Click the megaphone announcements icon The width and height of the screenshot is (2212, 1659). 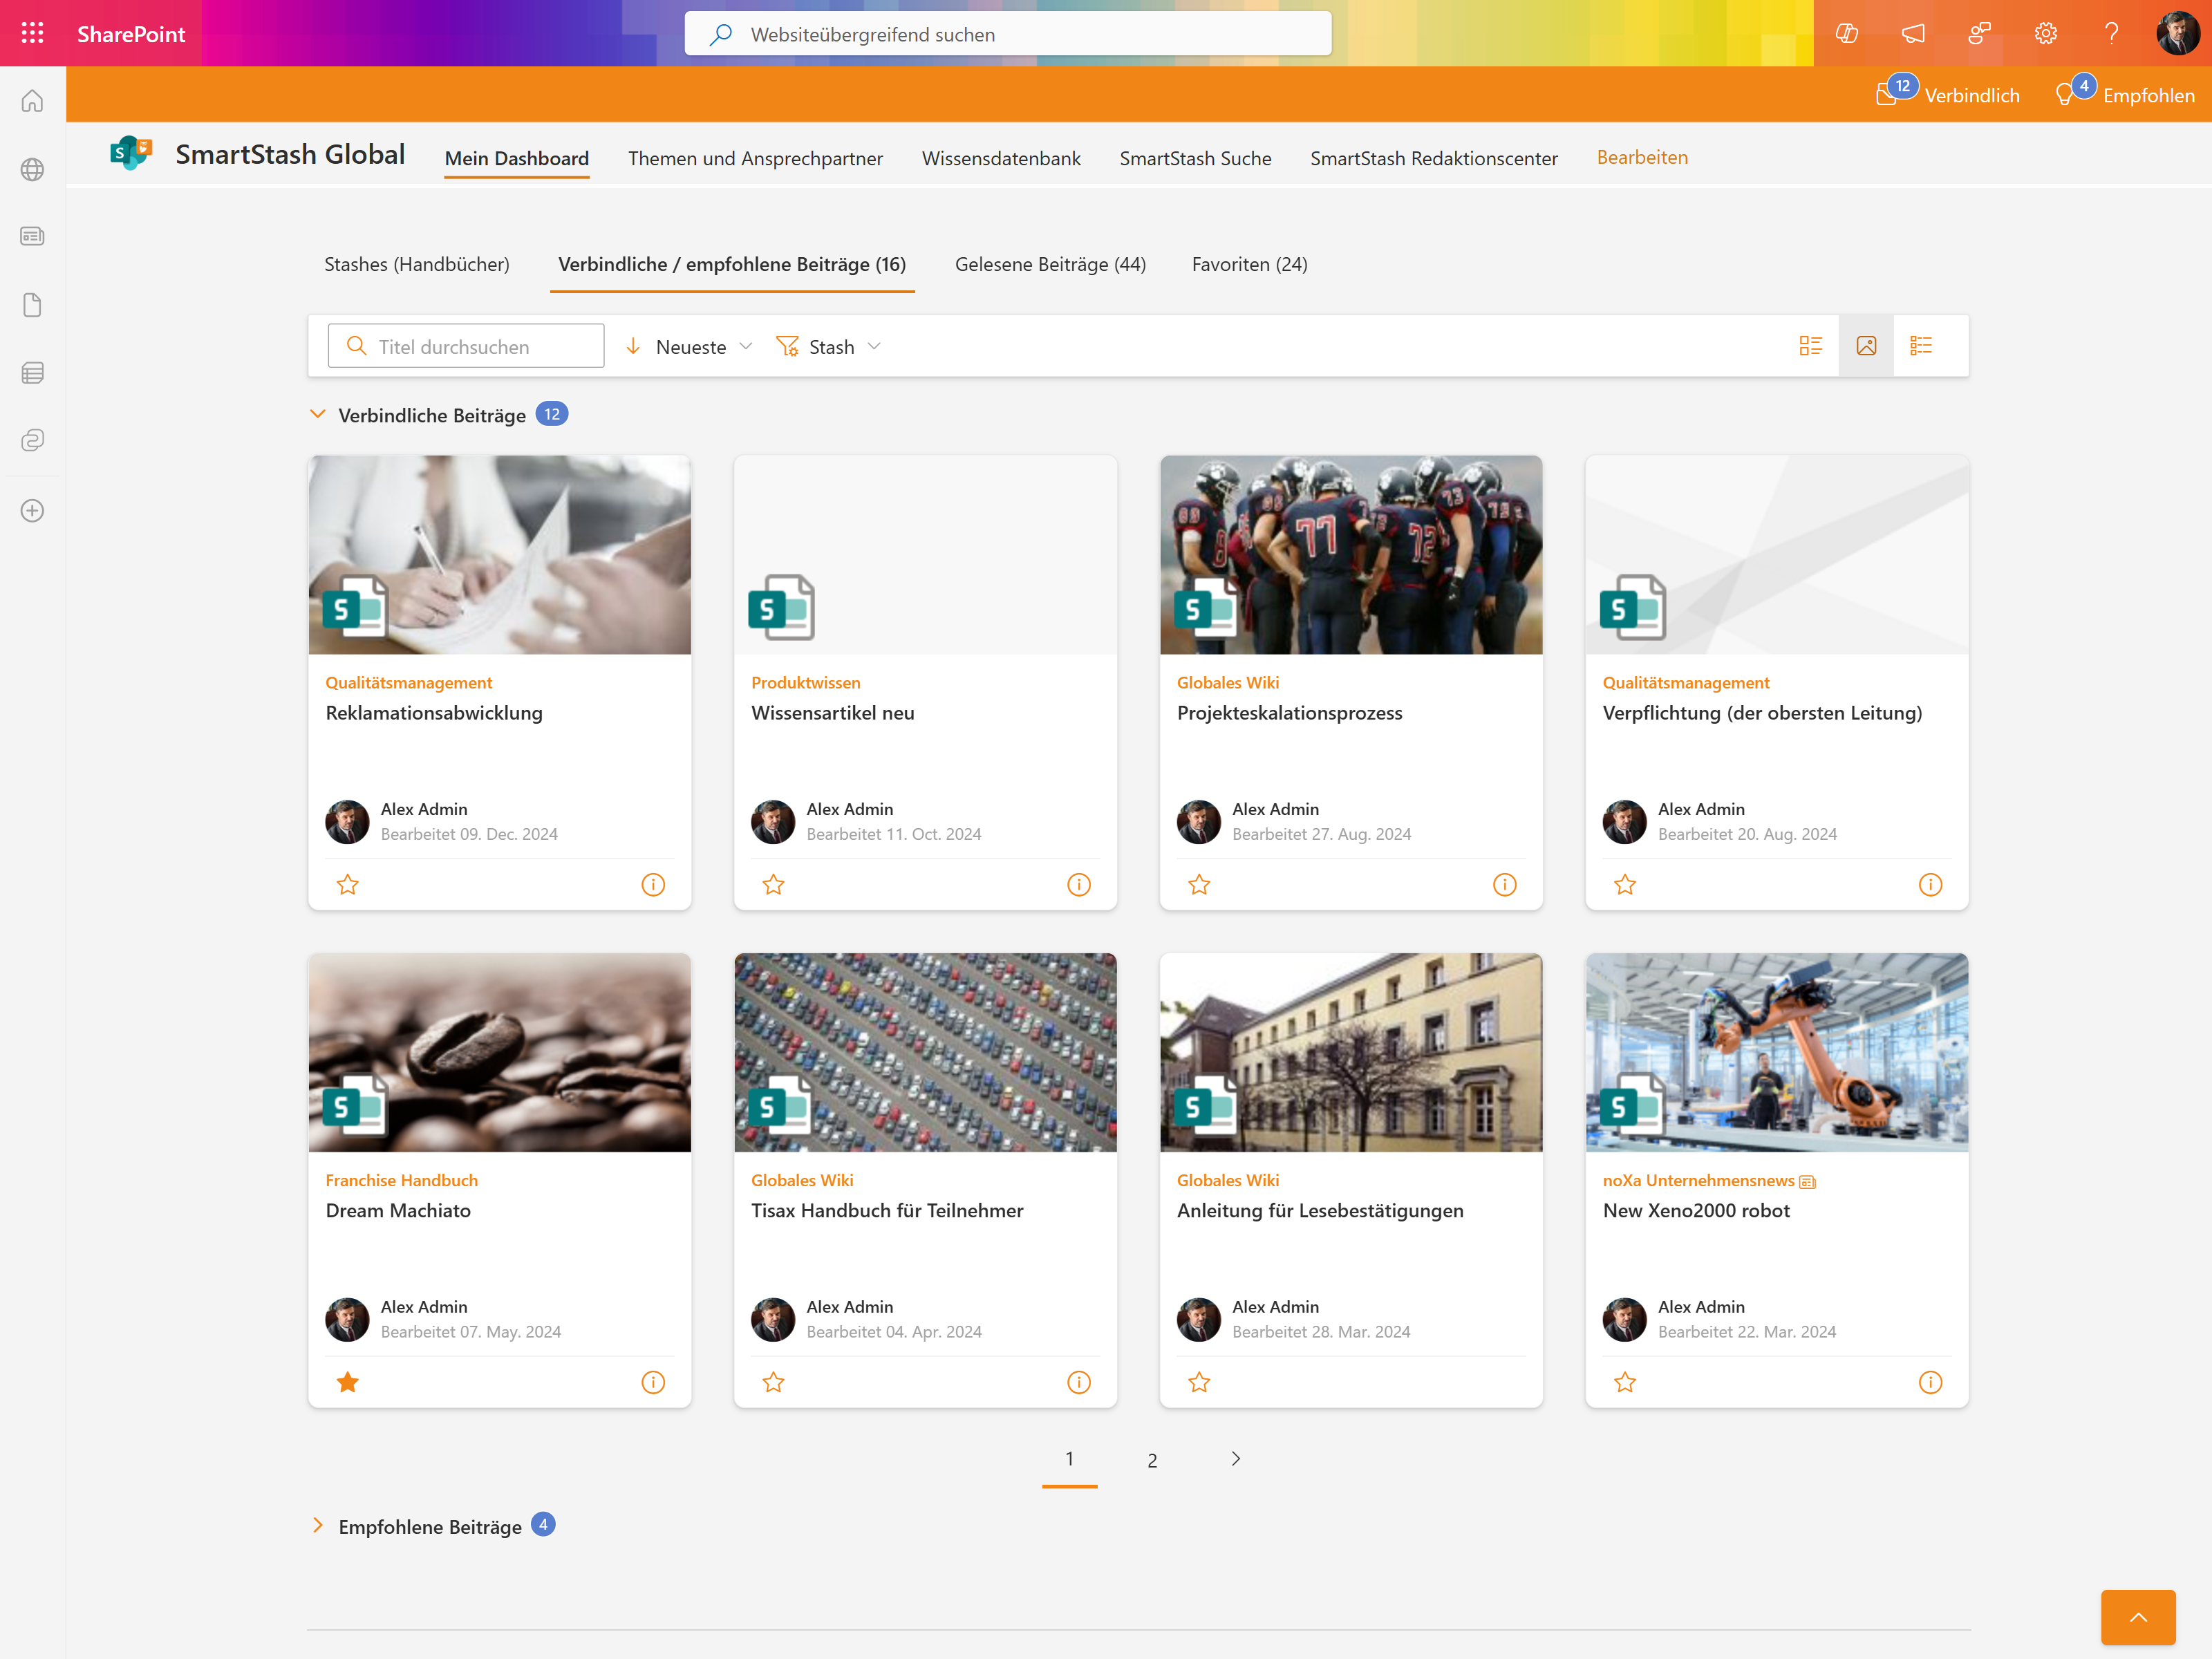point(1913,33)
